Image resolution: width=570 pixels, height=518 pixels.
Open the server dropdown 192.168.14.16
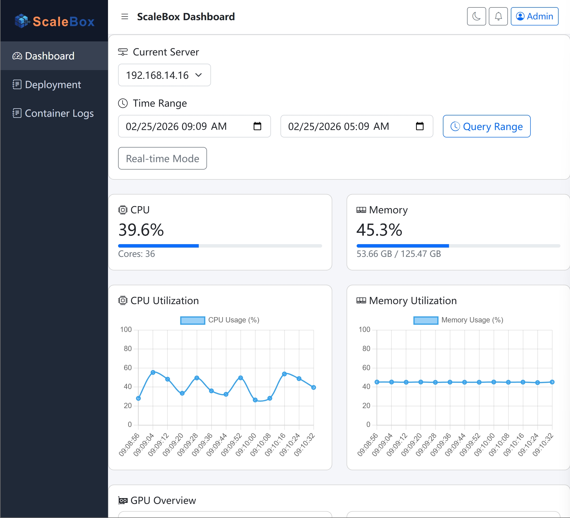(x=164, y=75)
